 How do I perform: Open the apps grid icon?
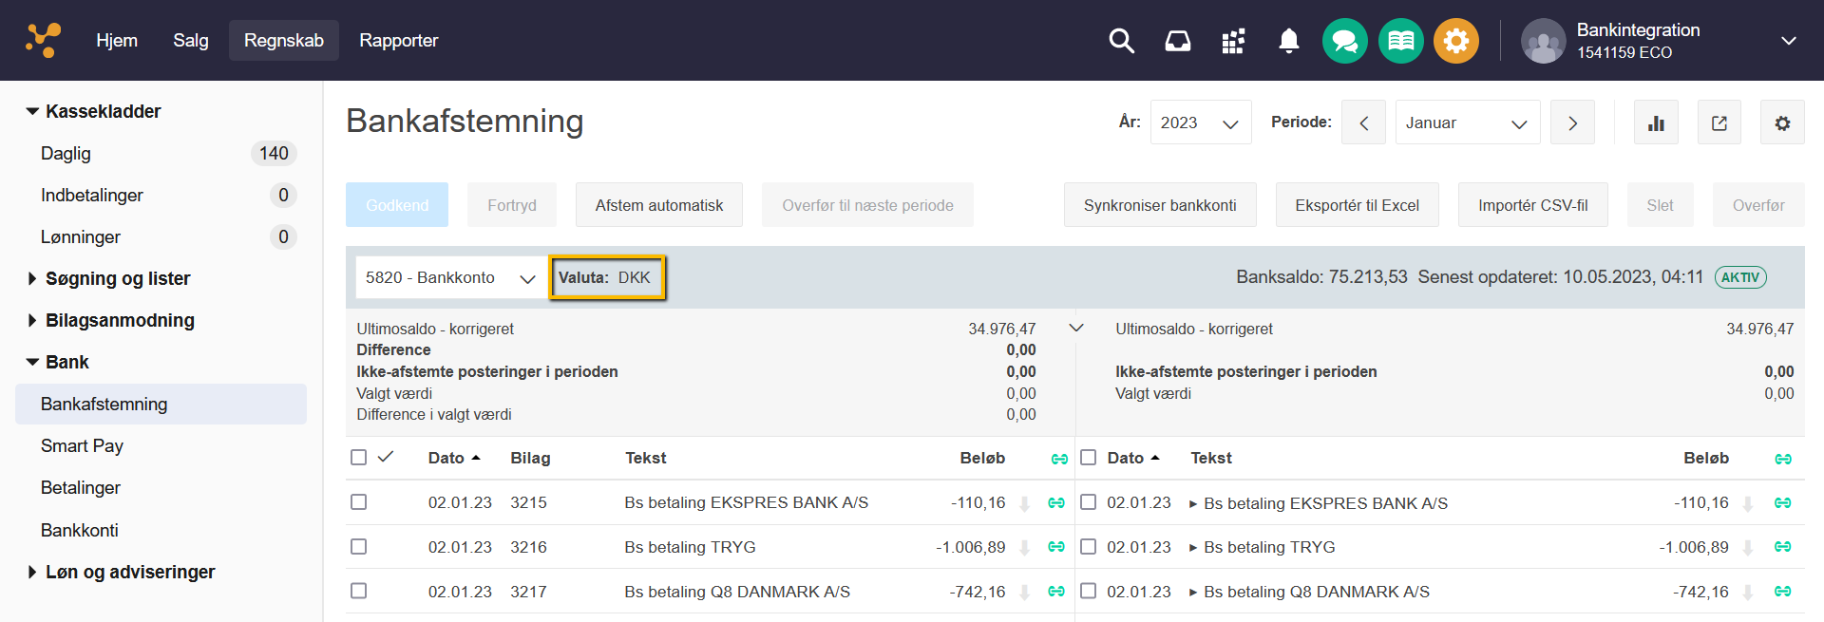1233,41
